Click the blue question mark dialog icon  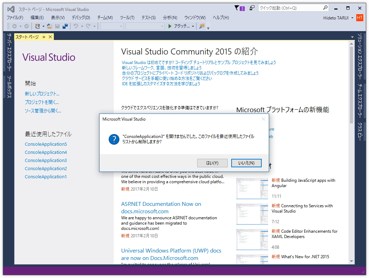tap(114, 139)
